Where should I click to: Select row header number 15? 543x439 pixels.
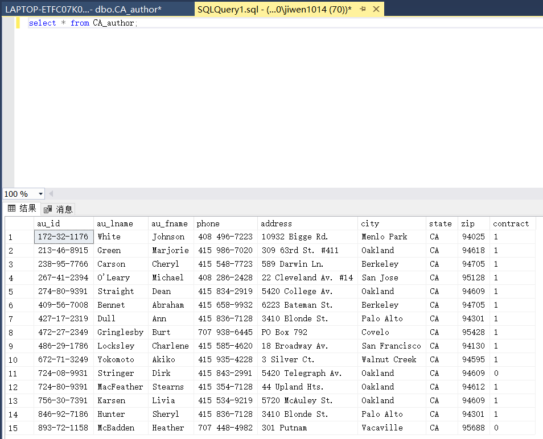[19, 428]
